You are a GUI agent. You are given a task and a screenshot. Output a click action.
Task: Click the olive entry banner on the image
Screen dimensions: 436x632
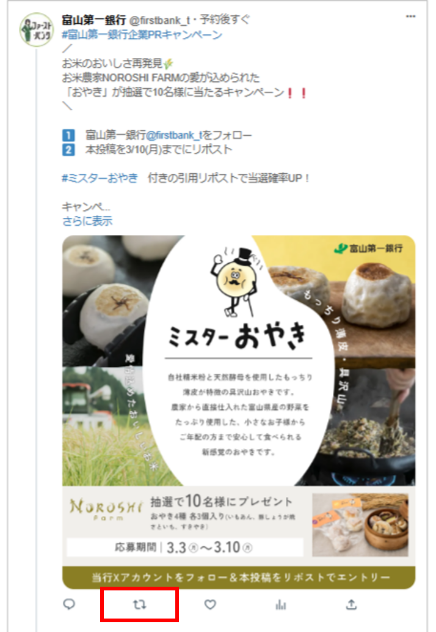coord(239,578)
